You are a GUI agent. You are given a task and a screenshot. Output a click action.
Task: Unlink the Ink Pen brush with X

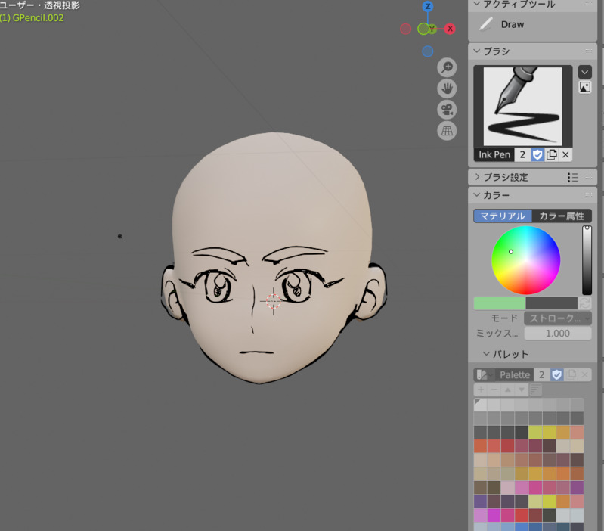[x=565, y=154]
